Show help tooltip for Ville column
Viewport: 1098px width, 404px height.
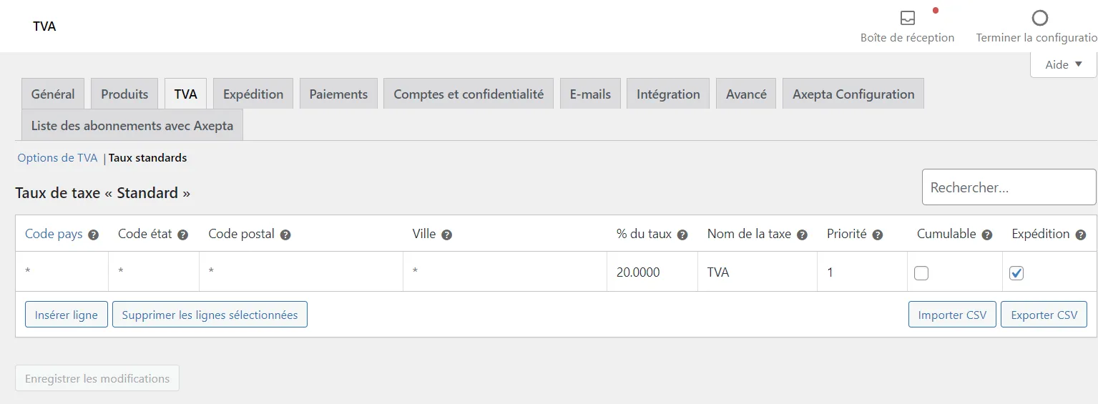point(446,235)
